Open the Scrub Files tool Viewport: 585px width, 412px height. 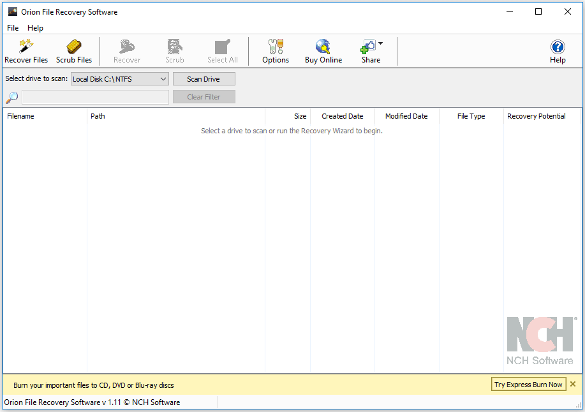74,50
